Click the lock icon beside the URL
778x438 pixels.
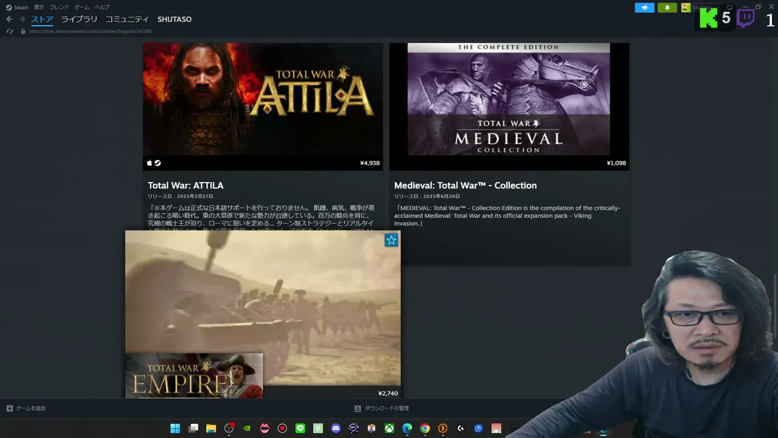[x=23, y=31]
